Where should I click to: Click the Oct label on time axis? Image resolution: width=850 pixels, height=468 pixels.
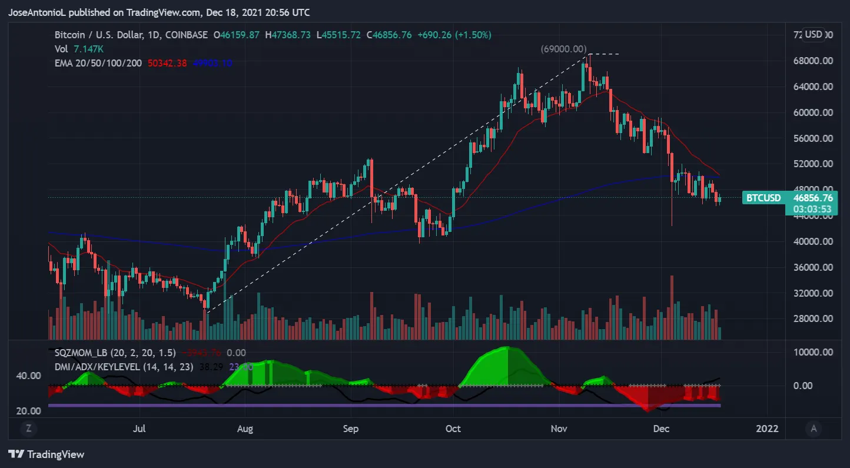[454, 429]
